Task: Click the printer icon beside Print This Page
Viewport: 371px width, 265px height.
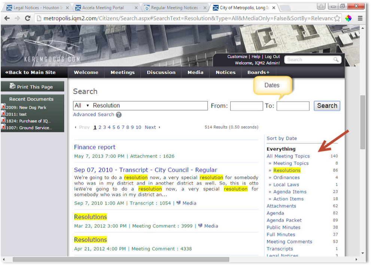Action: (x=12, y=86)
